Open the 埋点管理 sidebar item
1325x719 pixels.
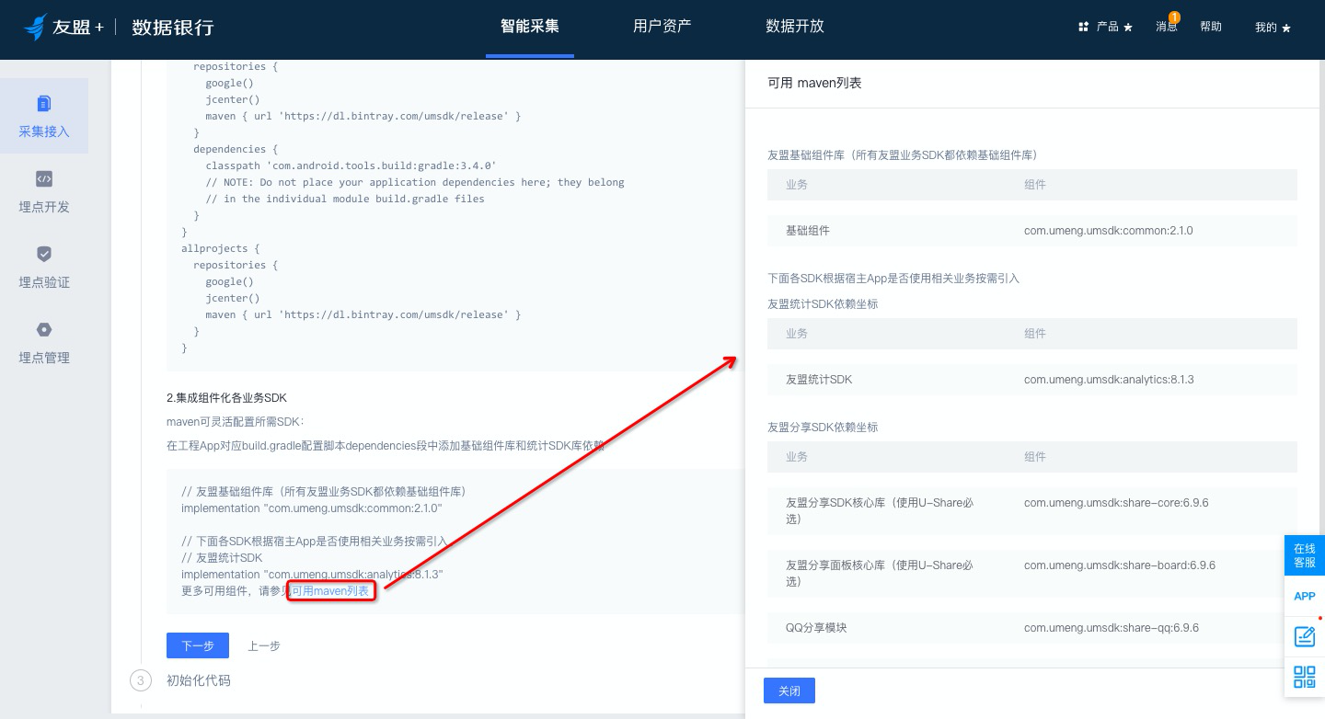coord(44,342)
